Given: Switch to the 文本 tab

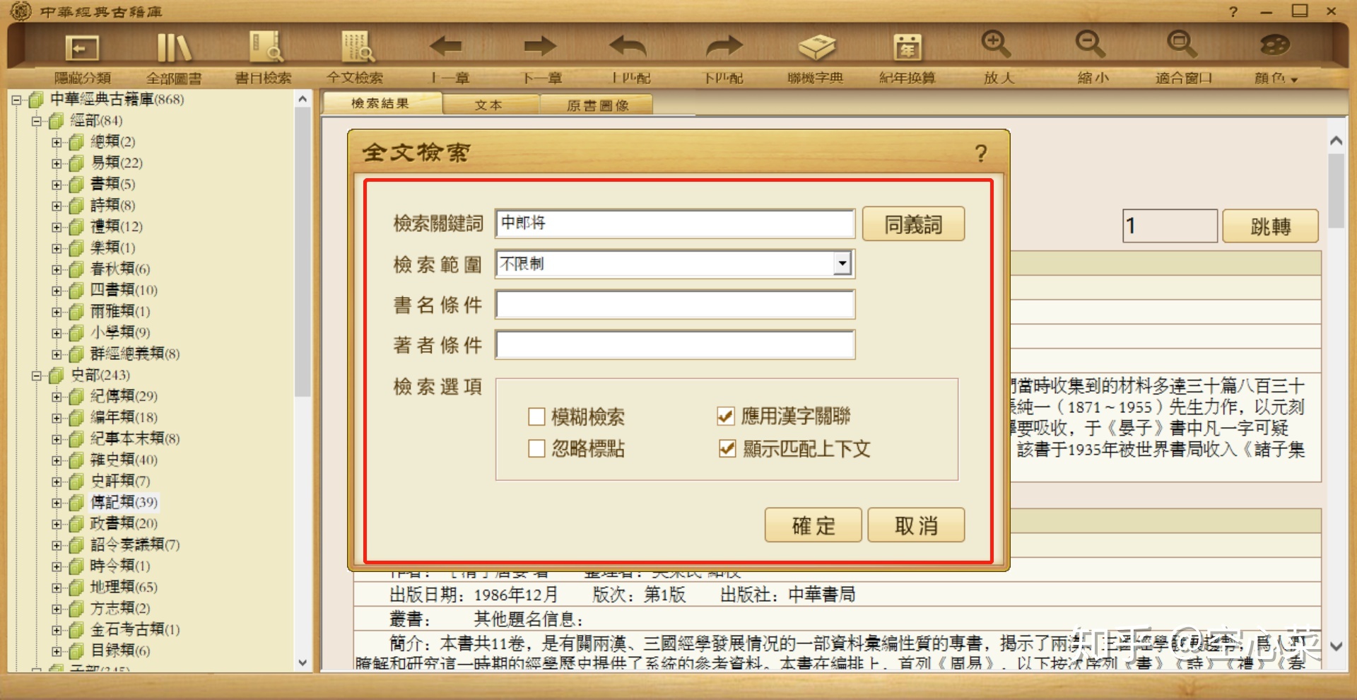Looking at the screenshot, I should [488, 105].
